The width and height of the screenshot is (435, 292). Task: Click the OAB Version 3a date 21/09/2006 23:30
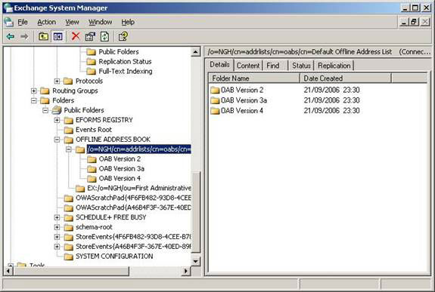(331, 100)
